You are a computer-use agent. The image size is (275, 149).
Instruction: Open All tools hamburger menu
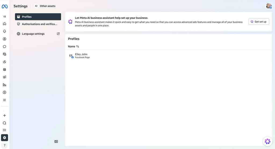click(x=5, y=100)
